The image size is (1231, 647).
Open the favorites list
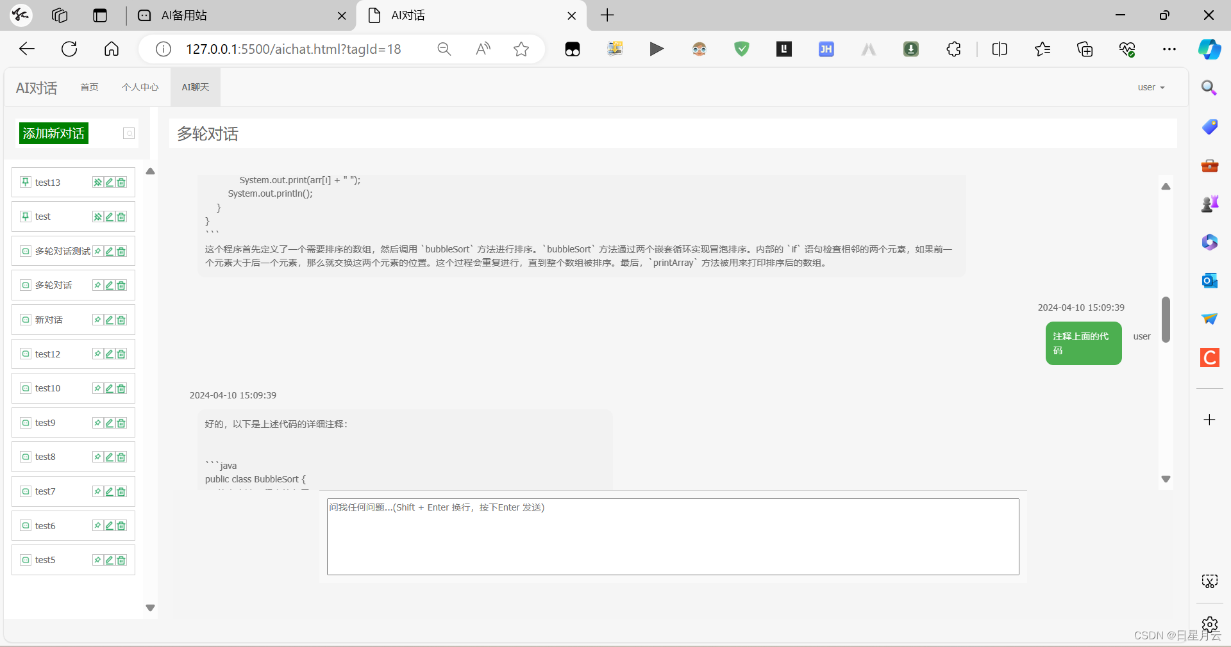(x=1043, y=49)
